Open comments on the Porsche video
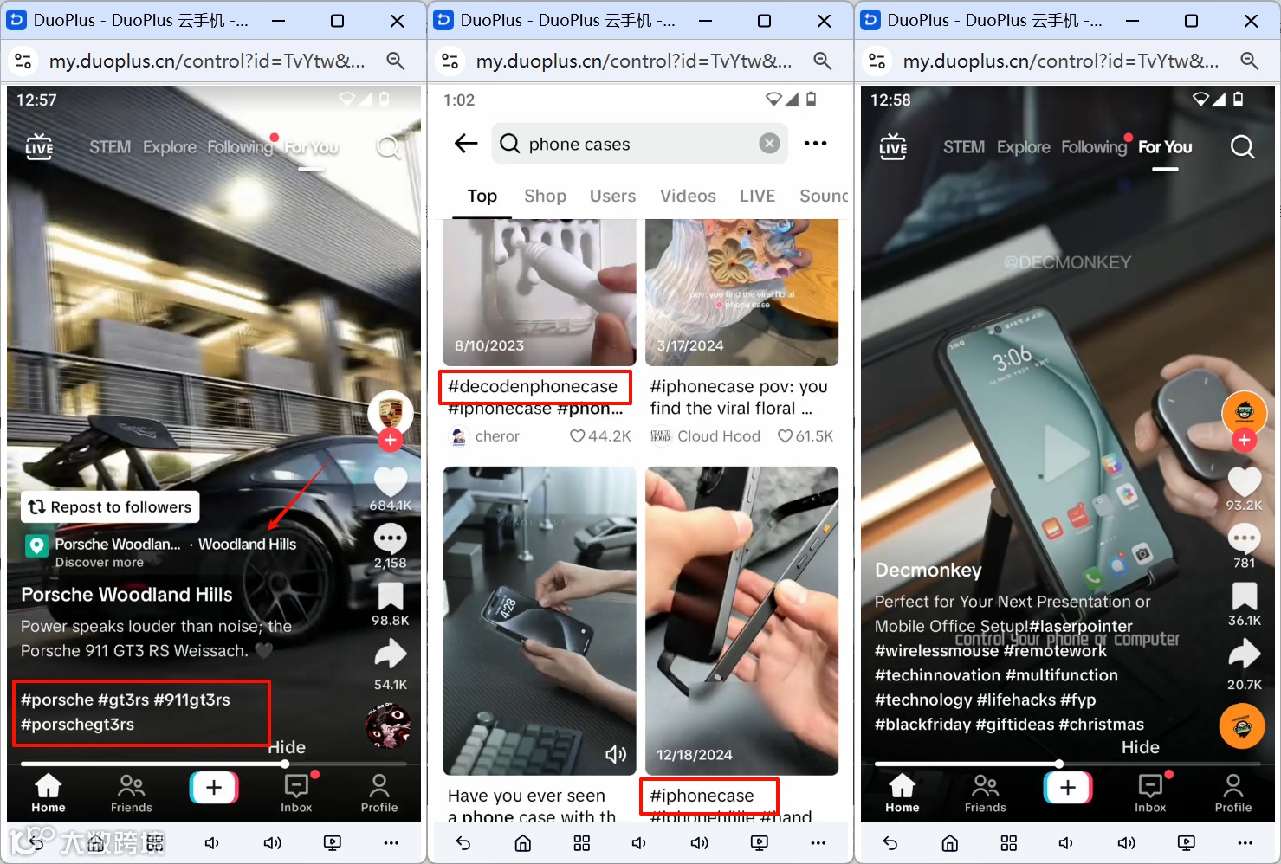The height and width of the screenshot is (864, 1281). click(x=391, y=538)
